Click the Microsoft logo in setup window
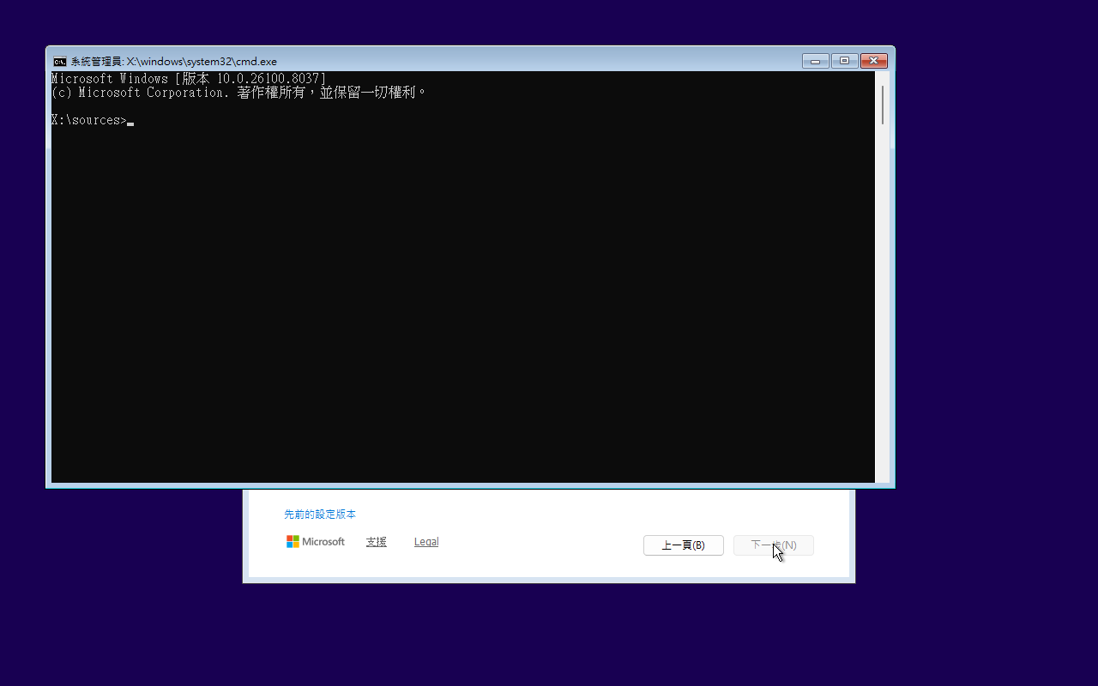 point(316,542)
